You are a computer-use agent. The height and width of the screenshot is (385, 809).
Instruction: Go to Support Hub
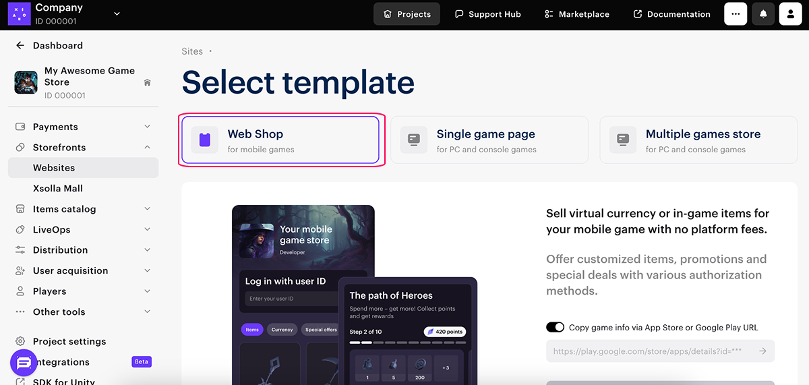tap(488, 14)
